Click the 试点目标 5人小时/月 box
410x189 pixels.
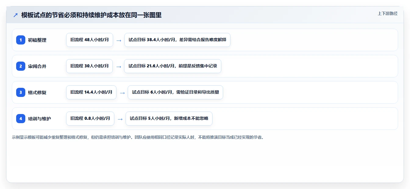tap(169, 119)
